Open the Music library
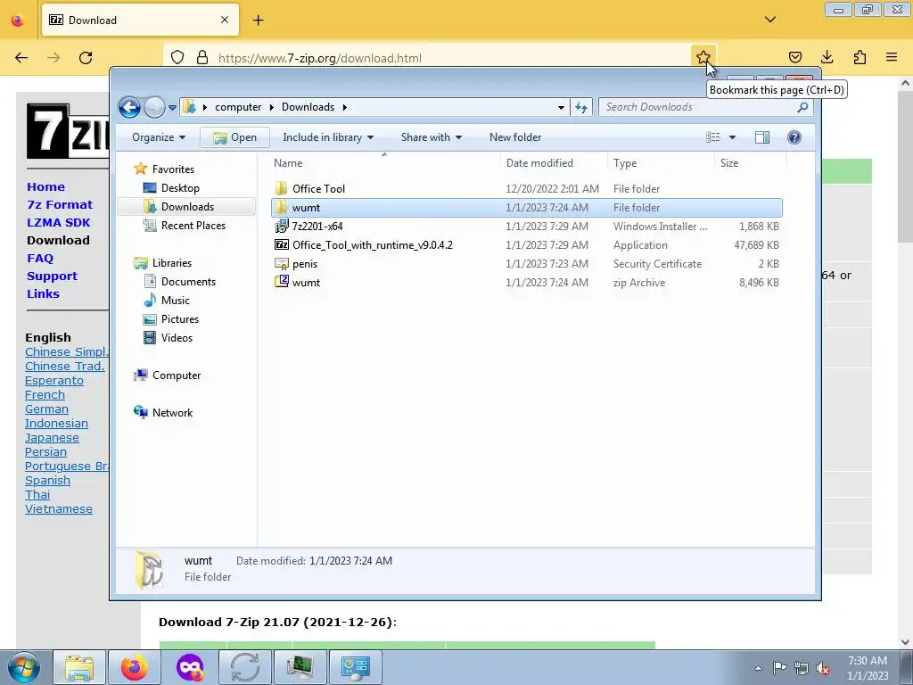Screen dimensions: 913x685 click(x=167, y=301)
